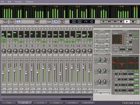The image size is (140, 105).
Task: Click the channel 6 fader handle
Action: [x=32, y=69]
